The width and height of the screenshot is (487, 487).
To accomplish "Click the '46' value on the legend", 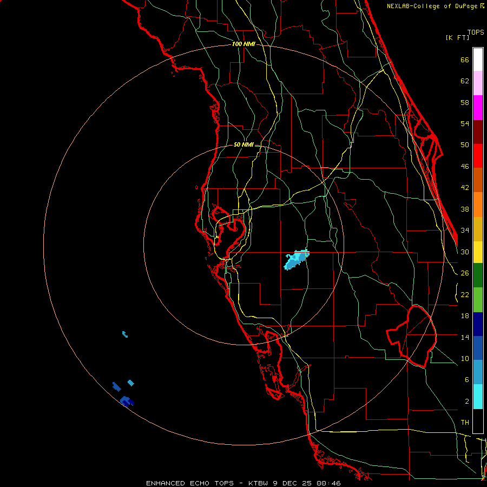I will coord(465,167).
